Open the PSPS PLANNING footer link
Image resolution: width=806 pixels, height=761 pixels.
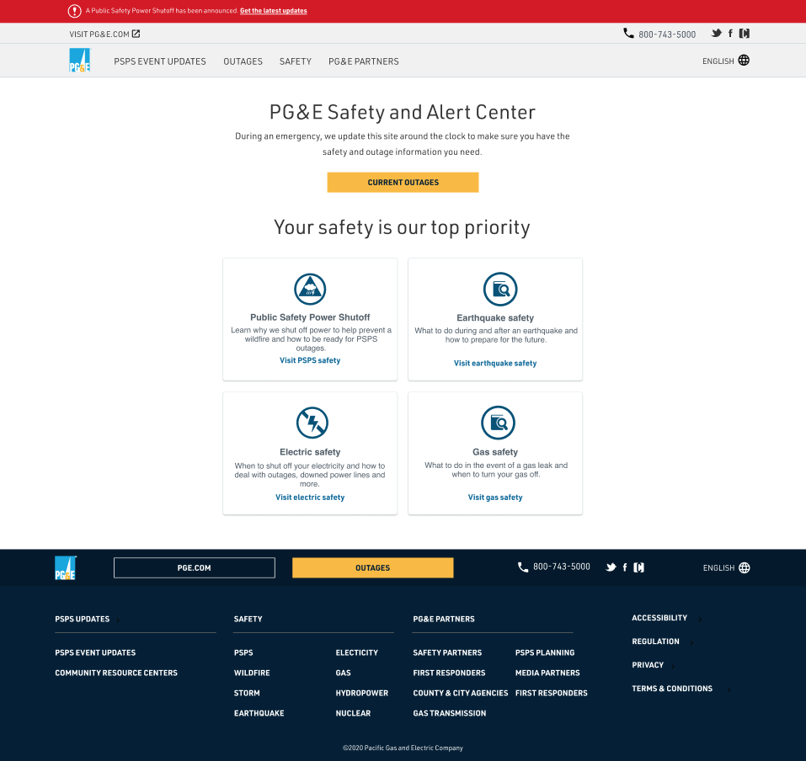(545, 652)
